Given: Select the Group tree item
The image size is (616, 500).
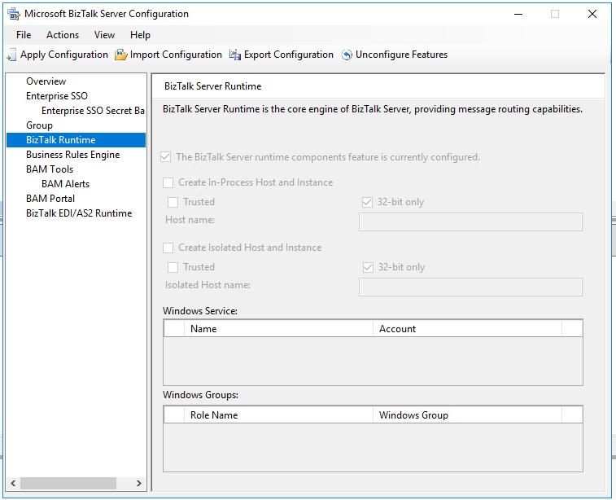Looking at the screenshot, I should tap(39, 125).
